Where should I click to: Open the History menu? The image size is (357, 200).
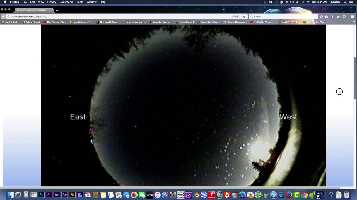pos(52,2)
